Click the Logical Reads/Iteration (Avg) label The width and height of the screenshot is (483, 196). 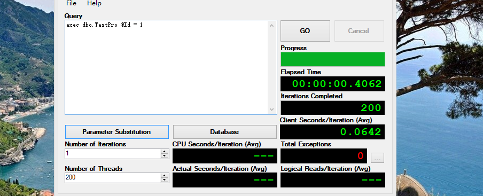coord(325,169)
